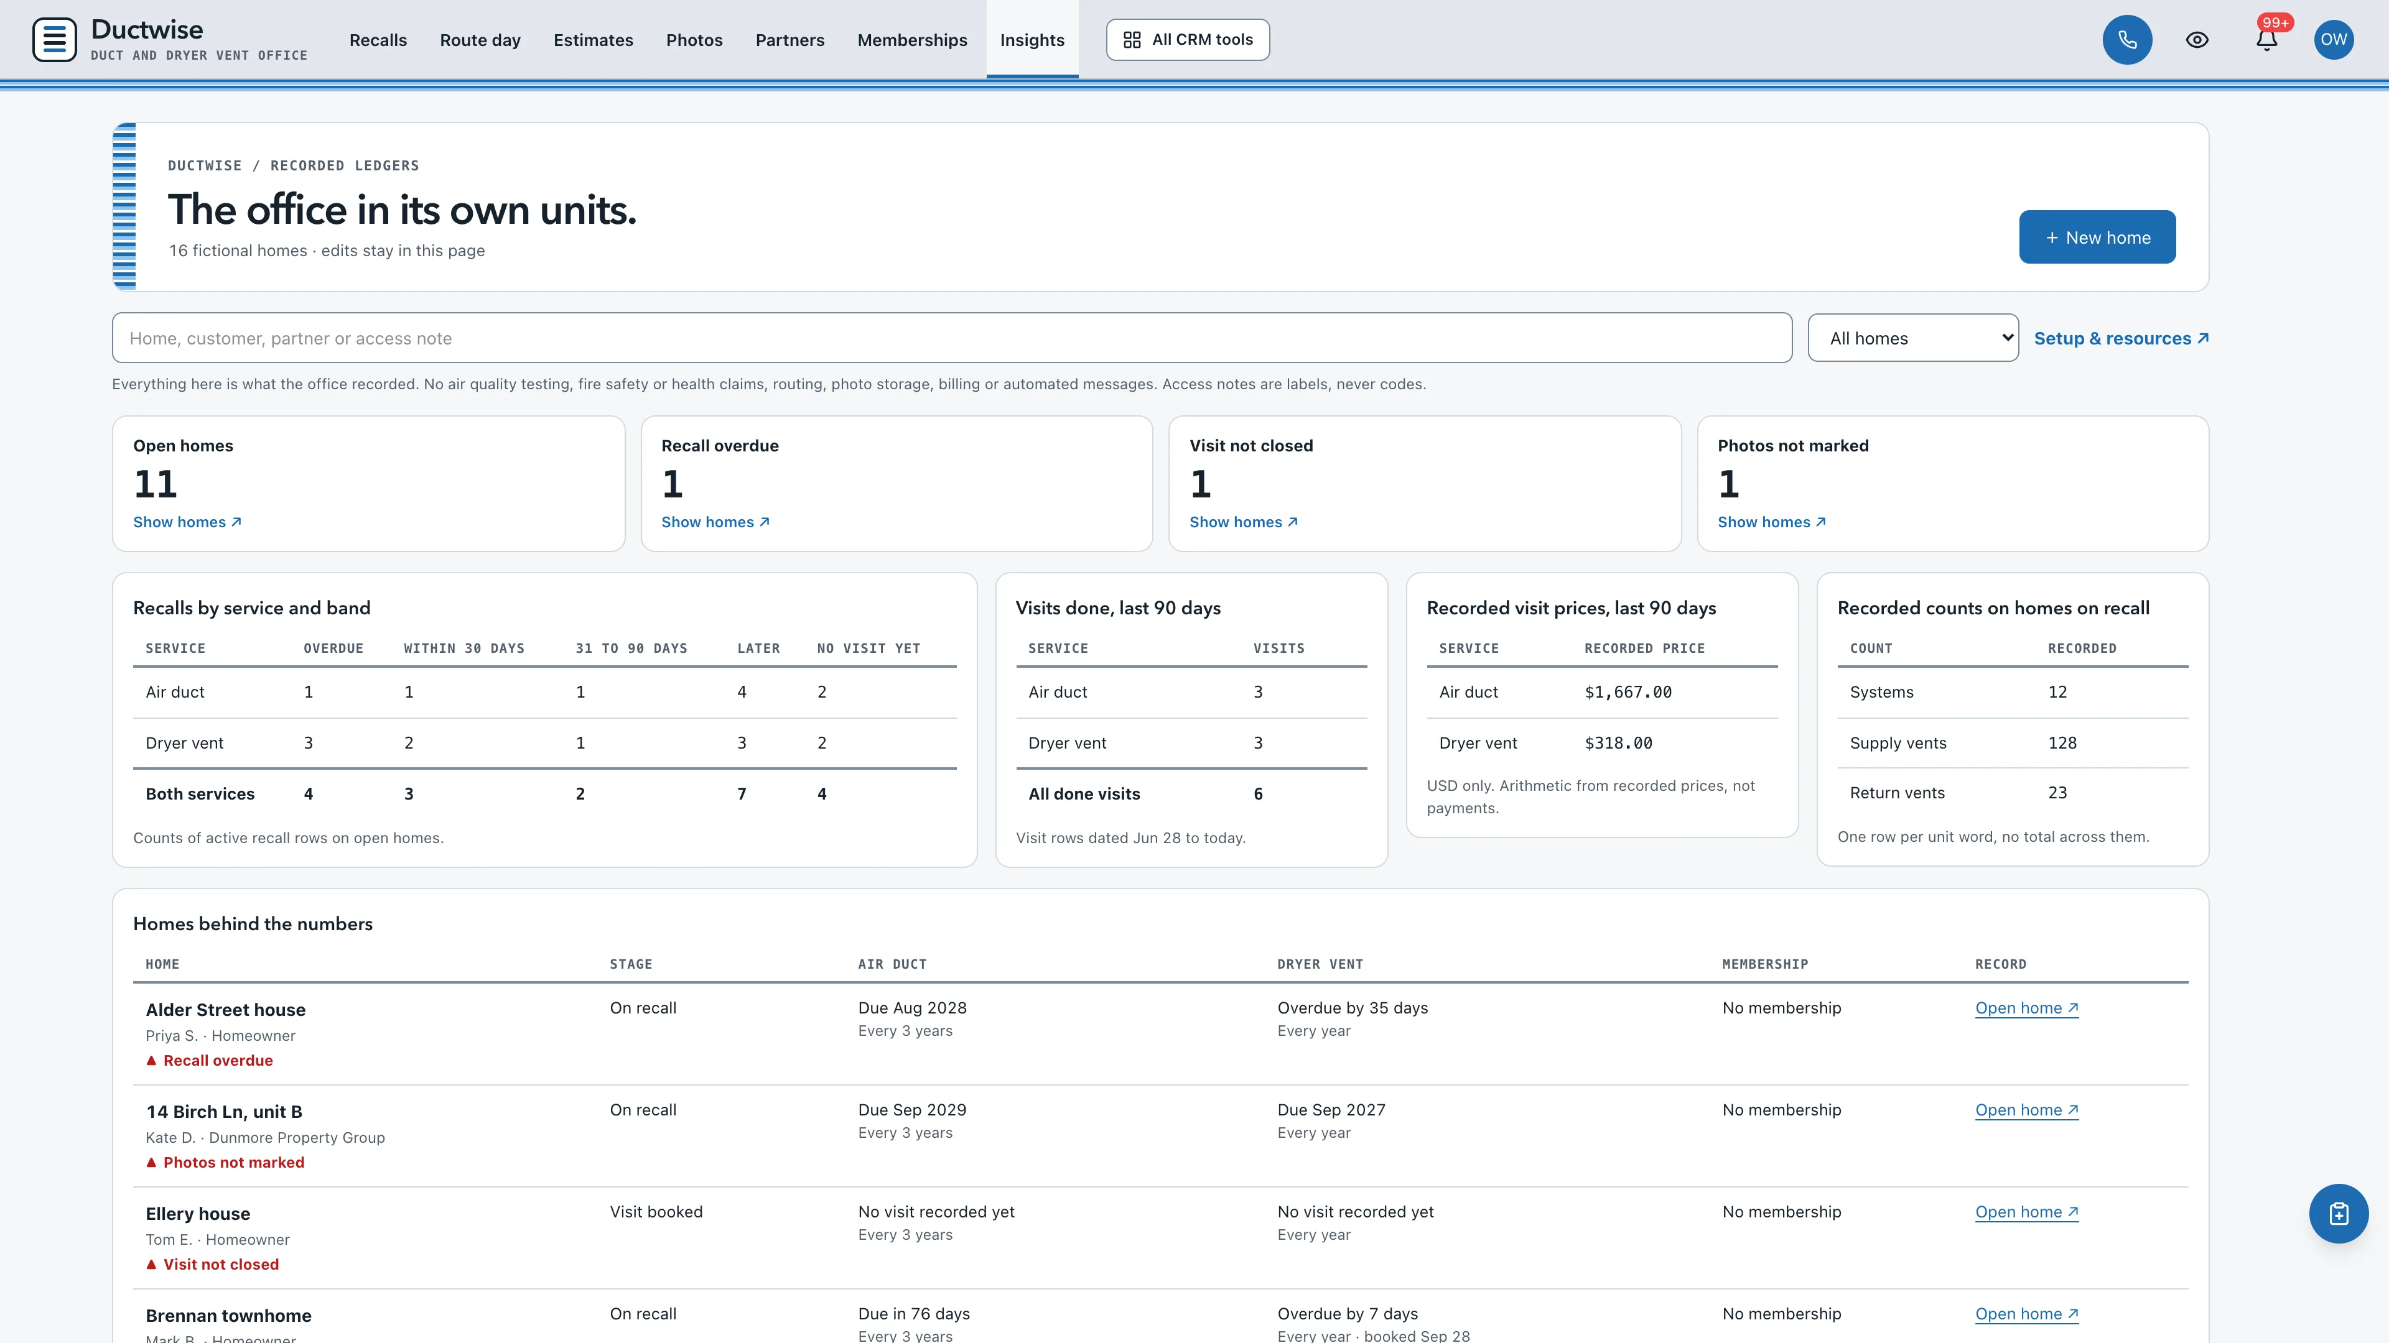Toggle the eye view icon
The height and width of the screenshot is (1343, 2389).
[x=2196, y=40]
